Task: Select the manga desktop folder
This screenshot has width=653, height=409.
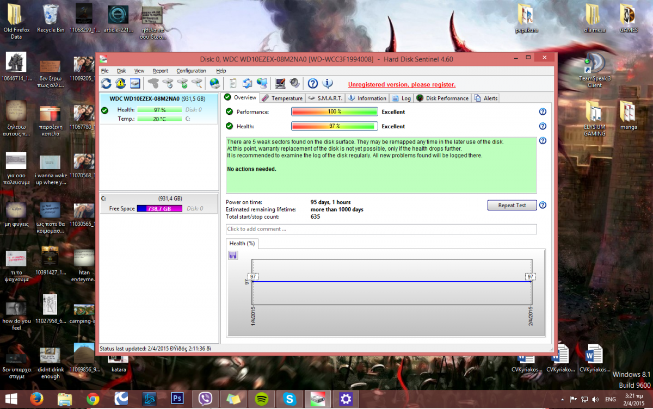Action: [629, 115]
